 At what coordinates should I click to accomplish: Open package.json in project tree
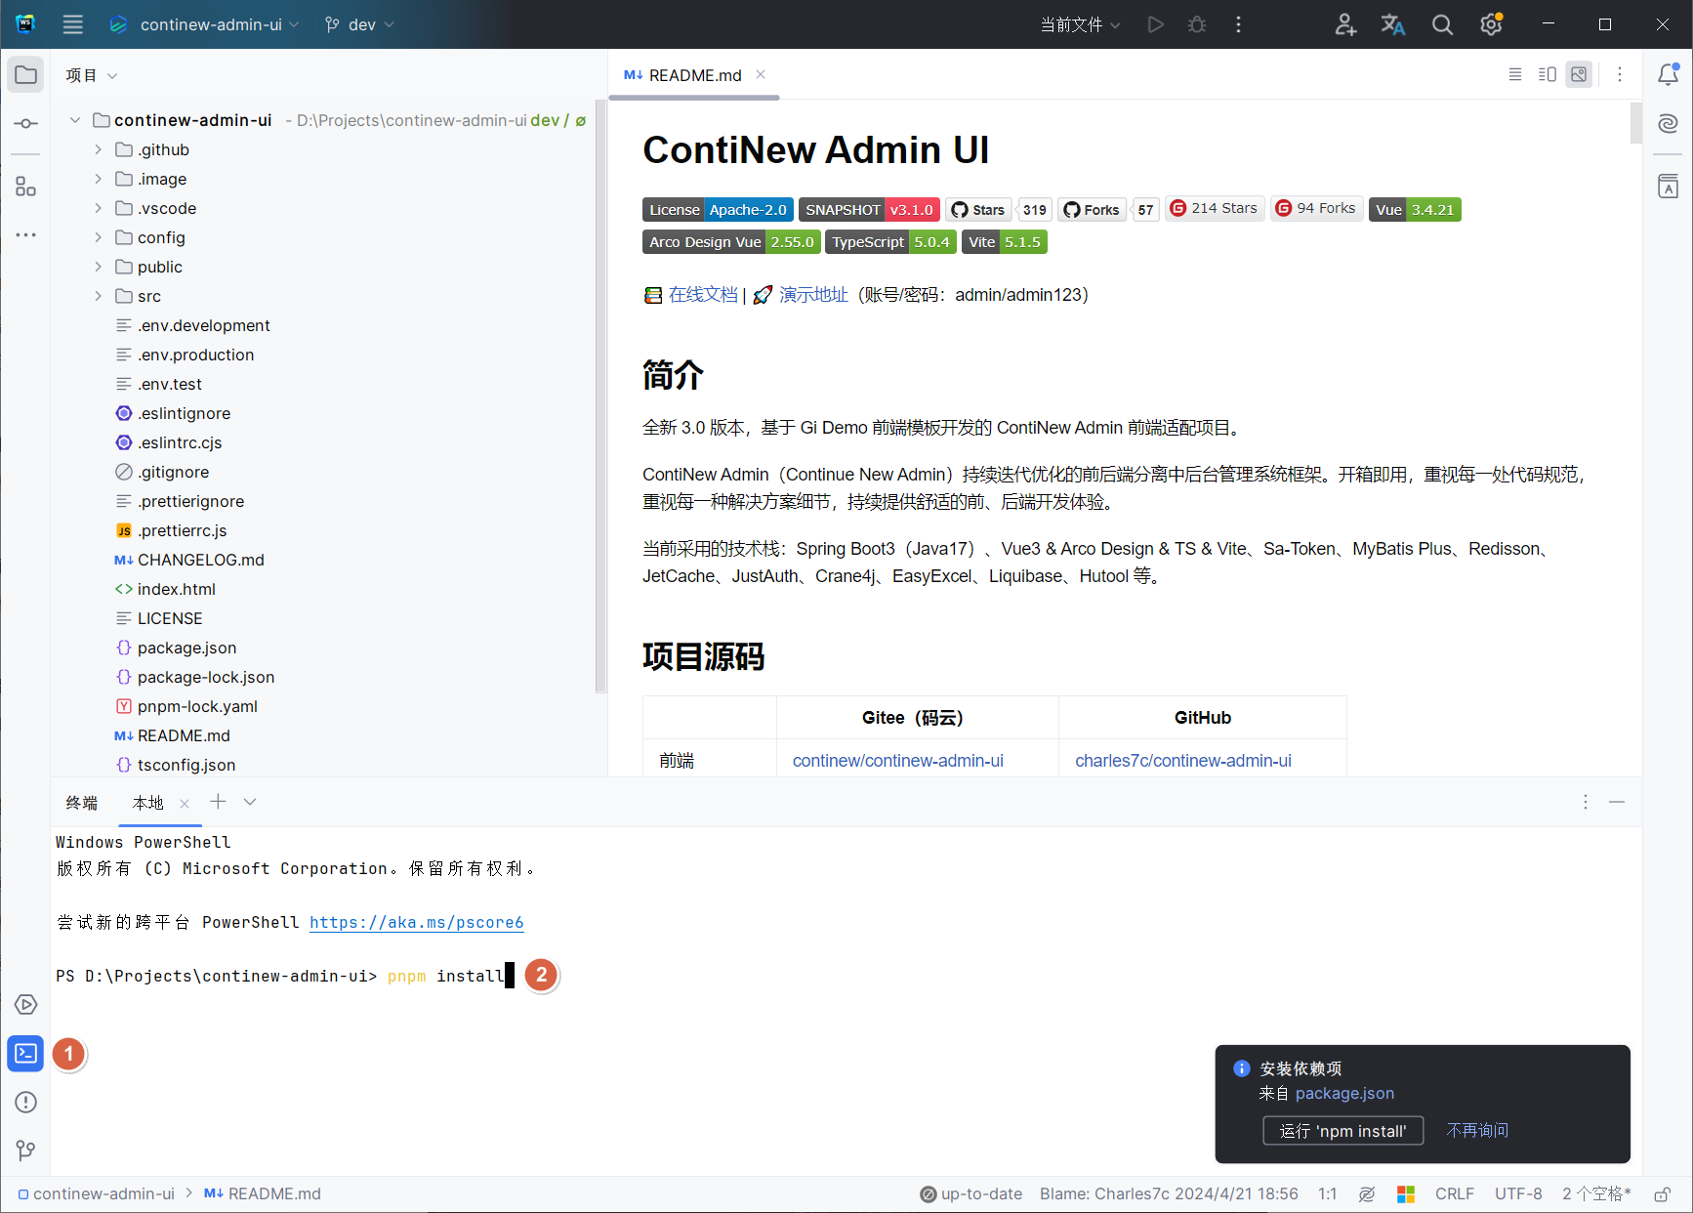(x=186, y=648)
